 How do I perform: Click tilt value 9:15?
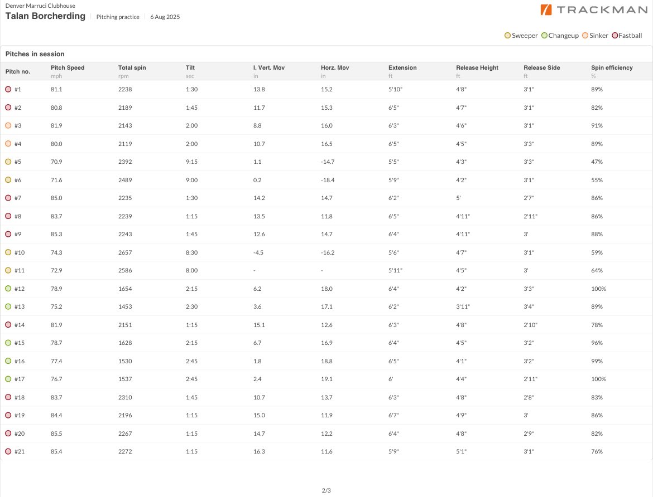[x=191, y=162]
